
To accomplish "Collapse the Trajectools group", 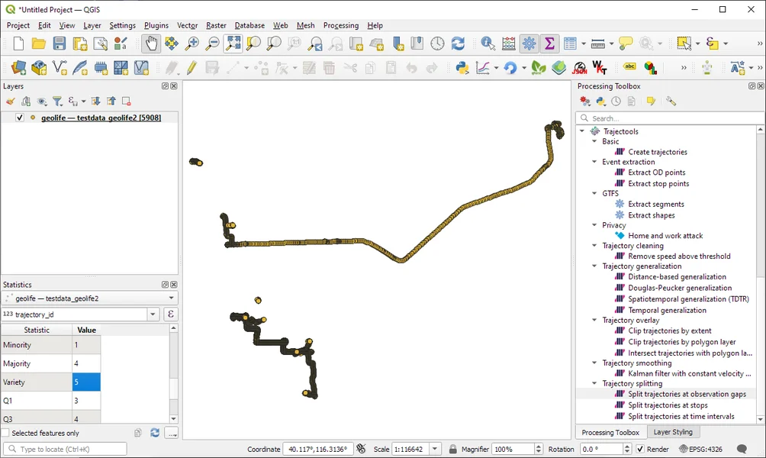I will point(582,131).
